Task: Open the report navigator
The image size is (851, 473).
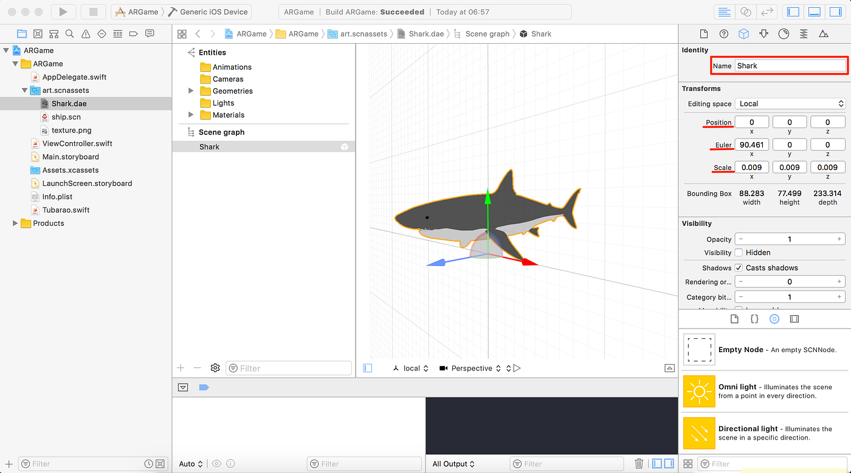Action: pyautogui.click(x=150, y=33)
